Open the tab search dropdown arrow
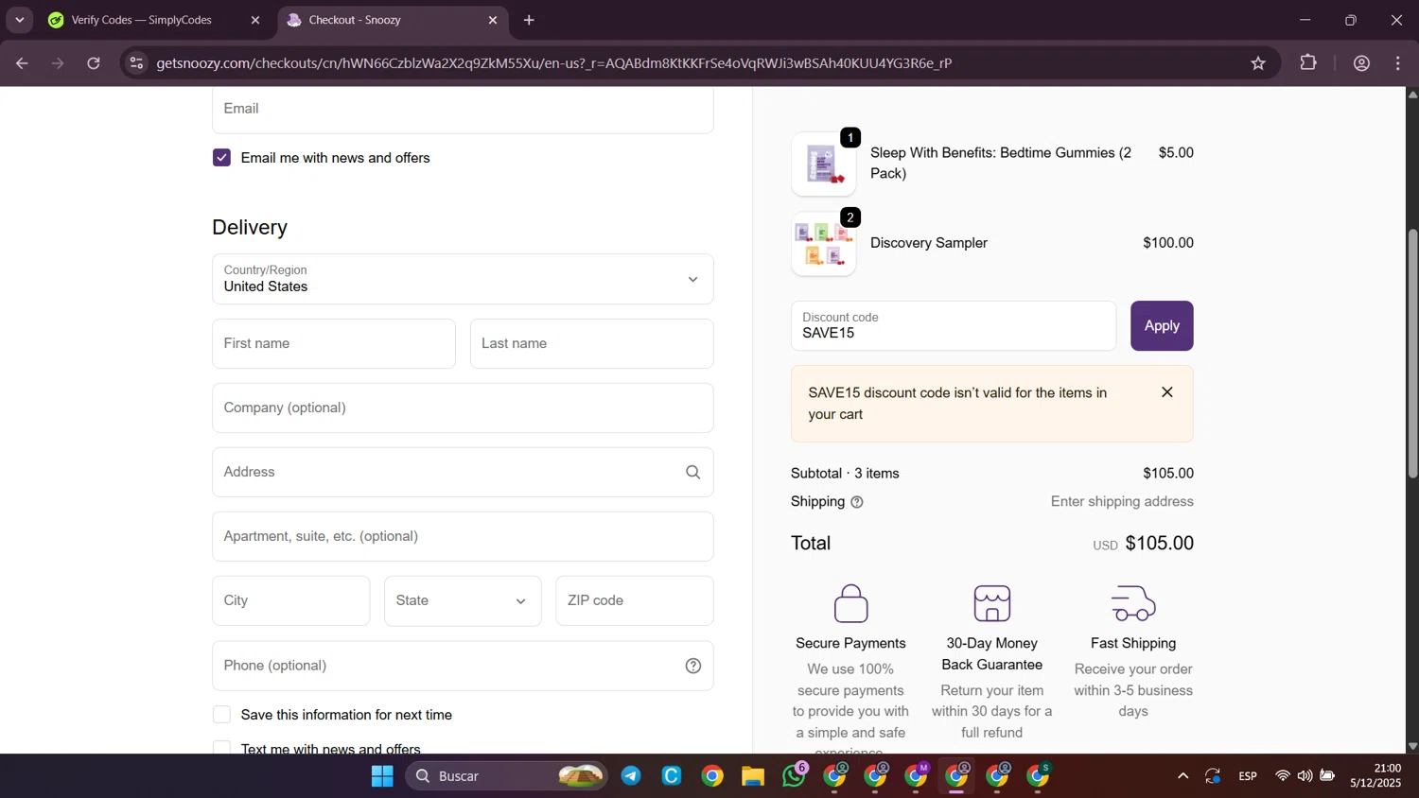1419x798 pixels. [19, 20]
